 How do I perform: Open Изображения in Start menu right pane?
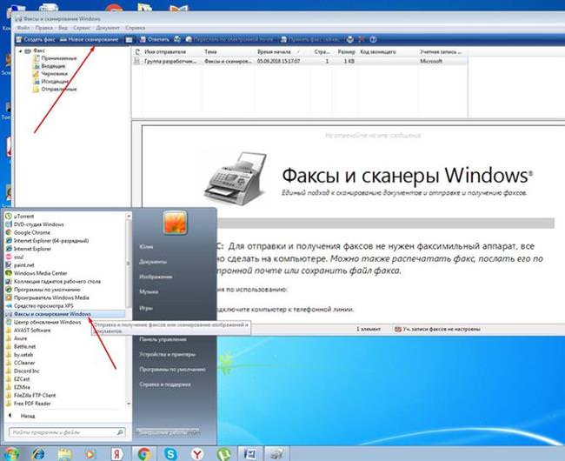click(x=156, y=277)
